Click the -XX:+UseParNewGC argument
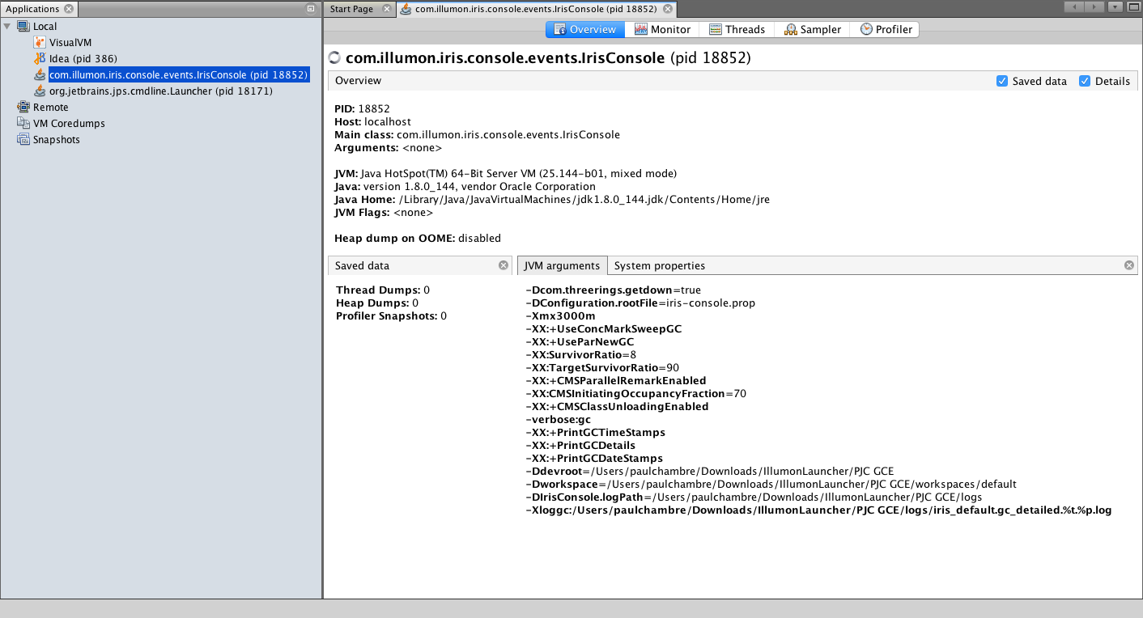The width and height of the screenshot is (1143, 618). (580, 341)
